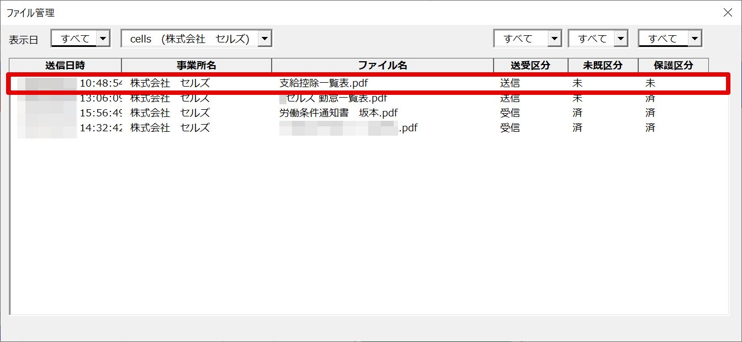Open the 未既区分 filter dropdown arrow
This screenshot has height=342, width=742.
[x=621, y=39]
